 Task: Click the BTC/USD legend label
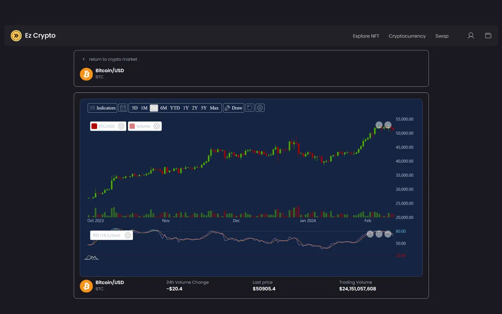(x=106, y=126)
